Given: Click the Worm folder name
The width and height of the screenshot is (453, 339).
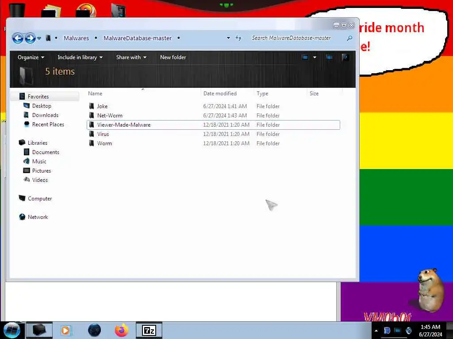Looking at the screenshot, I should [104, 143].
